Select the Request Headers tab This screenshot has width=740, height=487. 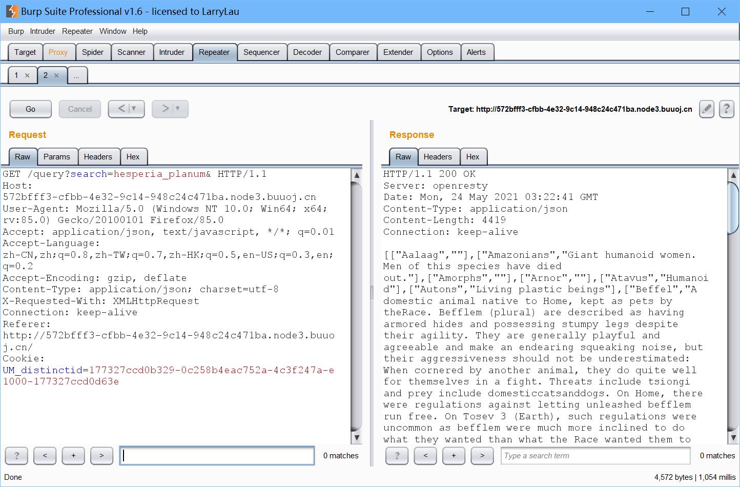point(98,157)
